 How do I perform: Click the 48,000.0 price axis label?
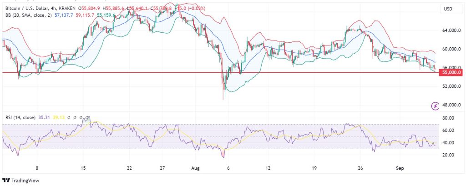(x=451, y=105)
